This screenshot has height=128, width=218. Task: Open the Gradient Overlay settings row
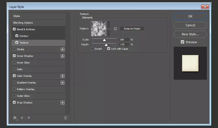click(38, 83)
